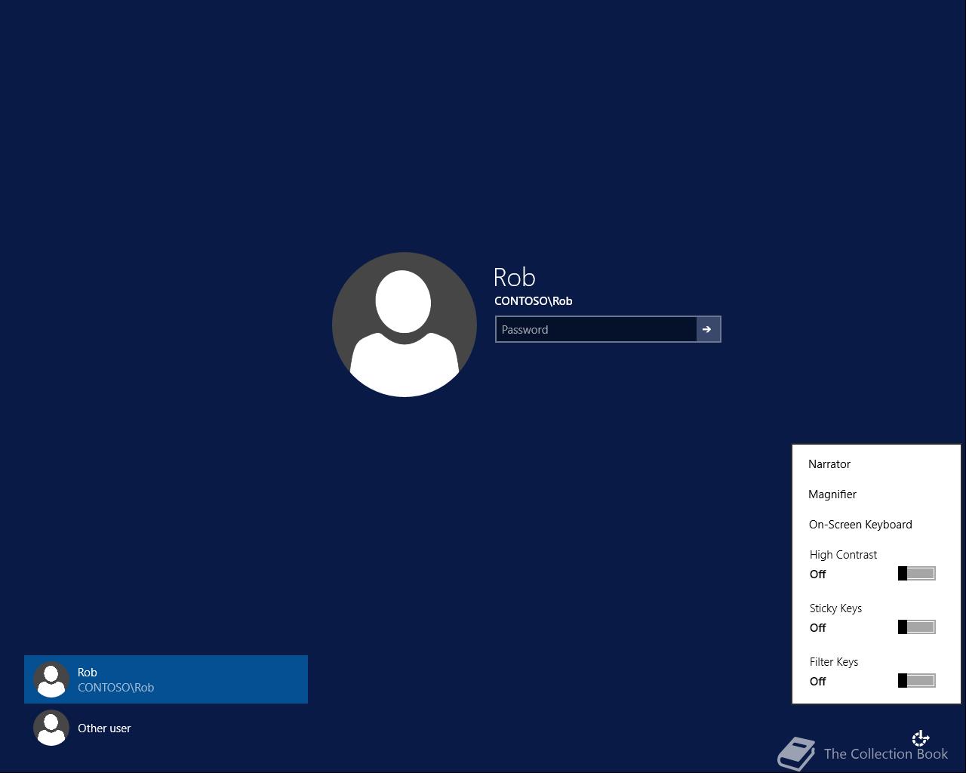Open On-Screen Keyboard
This screenshot has height=773, width=966.
860,525
